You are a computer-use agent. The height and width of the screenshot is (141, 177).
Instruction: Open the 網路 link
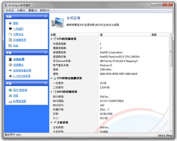16,96
